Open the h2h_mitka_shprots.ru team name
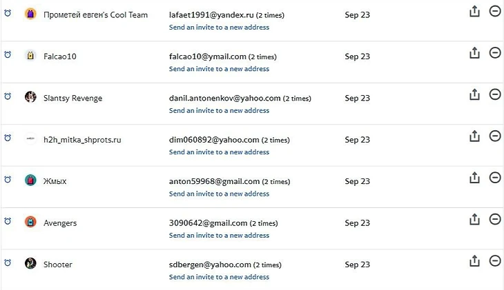This screenshot has width=504, height=290. (x=82, y=140)
